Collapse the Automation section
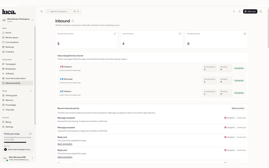The height and width of the screenshot is (168, 269). pos(31,60)
